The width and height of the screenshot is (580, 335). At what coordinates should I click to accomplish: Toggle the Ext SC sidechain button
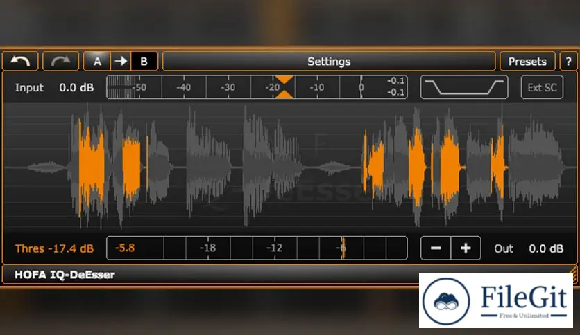[542, 87]
